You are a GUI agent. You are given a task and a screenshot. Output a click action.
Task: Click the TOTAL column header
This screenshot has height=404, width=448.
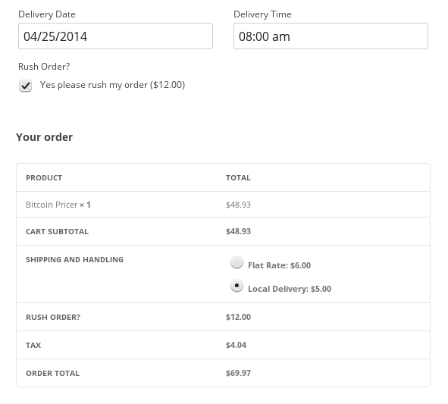(238, 177)
